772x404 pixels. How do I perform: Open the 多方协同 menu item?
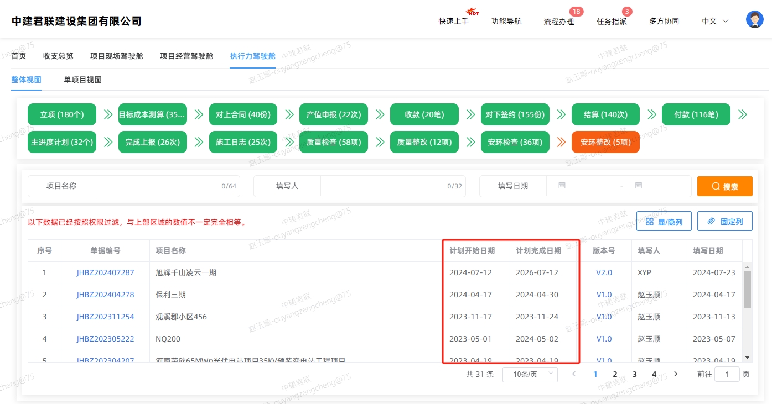(664, 21)
